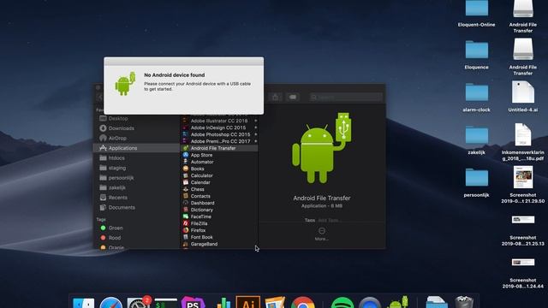This screenshot has height=308, width=548.
Task: Select Screenshot ending 21.25.13 on desktop
Action: (x=523, y=230)
